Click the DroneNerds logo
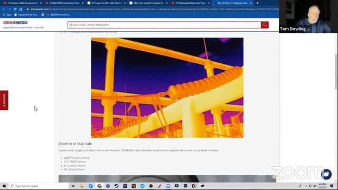This screenshot has width=338, height=190. click(x=15, y=23)
